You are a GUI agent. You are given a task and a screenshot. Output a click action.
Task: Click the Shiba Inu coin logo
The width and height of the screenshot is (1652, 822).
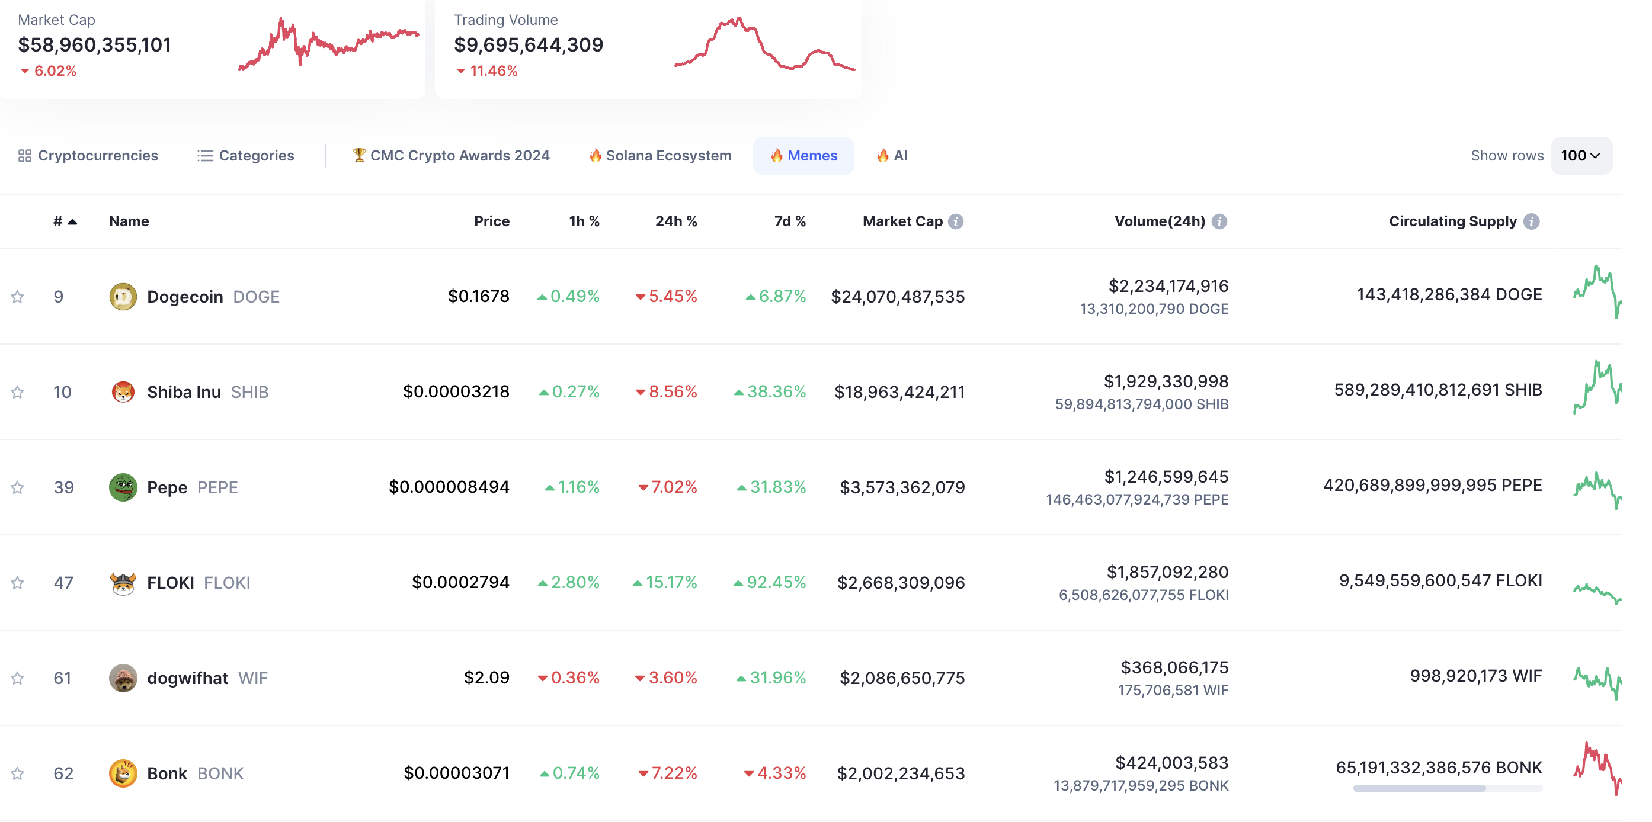coord(123,392)
